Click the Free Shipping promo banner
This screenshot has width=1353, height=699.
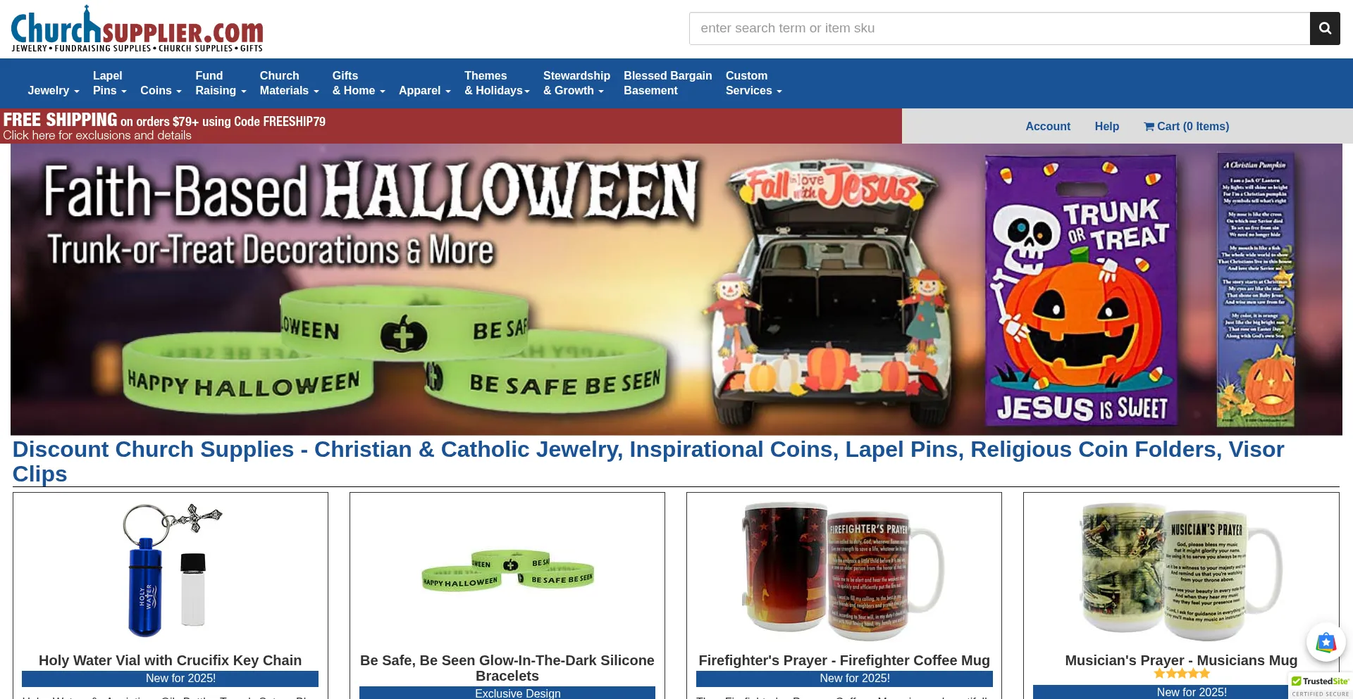[x=451, y=126]
